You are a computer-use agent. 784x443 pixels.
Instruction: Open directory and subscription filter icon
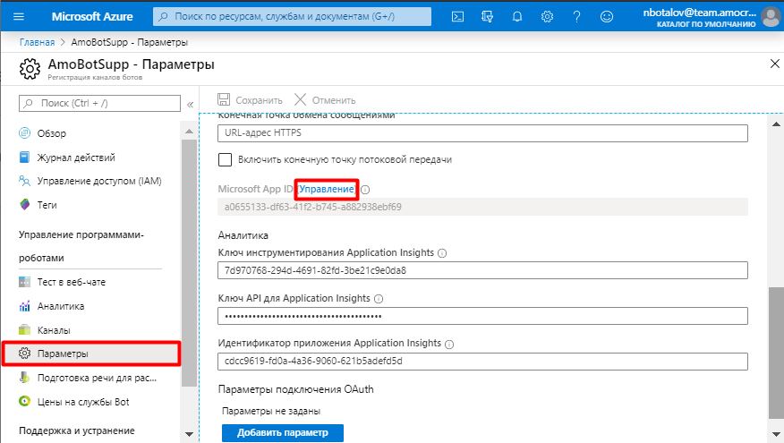[487, 16]
